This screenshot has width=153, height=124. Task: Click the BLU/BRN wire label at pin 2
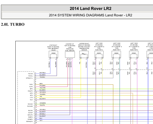pos(42,75)
